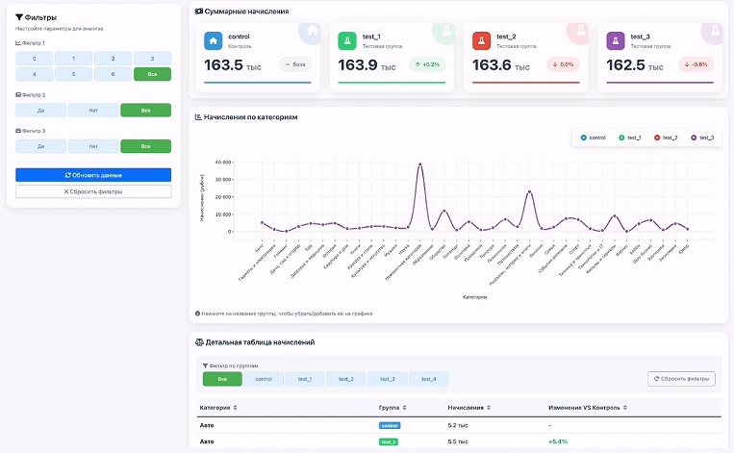This screenshot has width=734, height=453.
Task: Click the scales icon by Детальная таблица начислений
Action: click(199, 342)
